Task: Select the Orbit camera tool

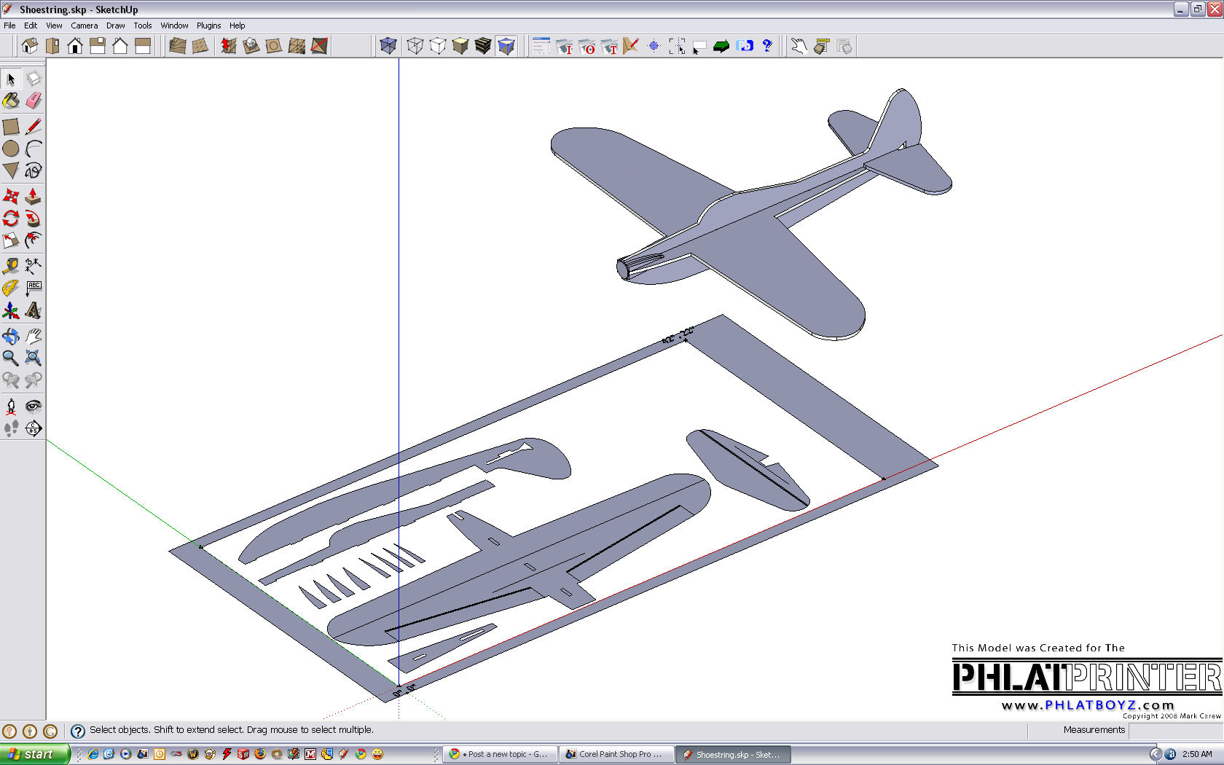Action: [x=11, y=336]
